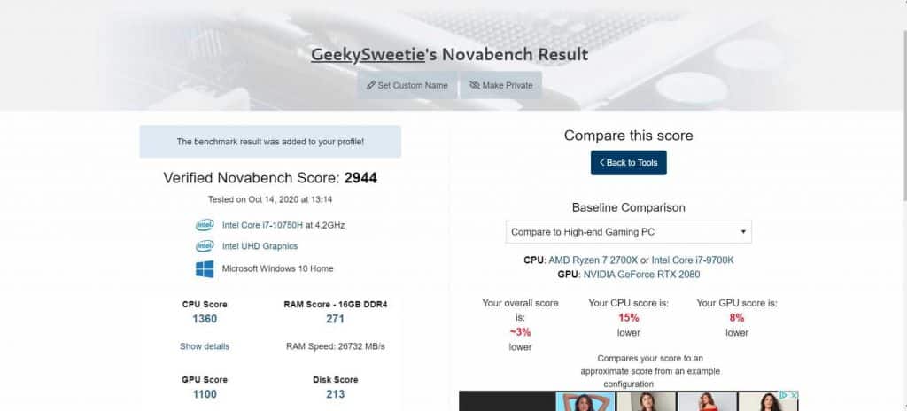The image size is (907, 411).
Task: Expand CPU details via Show details
Action: click(205, 346)
